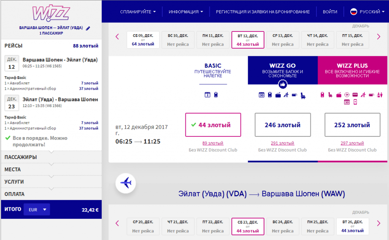Viewport: 389px width, 240px height.
Task: Click the 89 злотый non-club price link
Action: pyautogui.click(x=213, y=143)
